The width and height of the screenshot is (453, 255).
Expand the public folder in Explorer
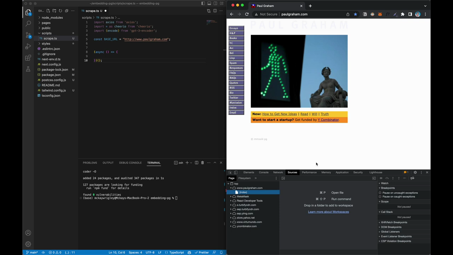46,28
